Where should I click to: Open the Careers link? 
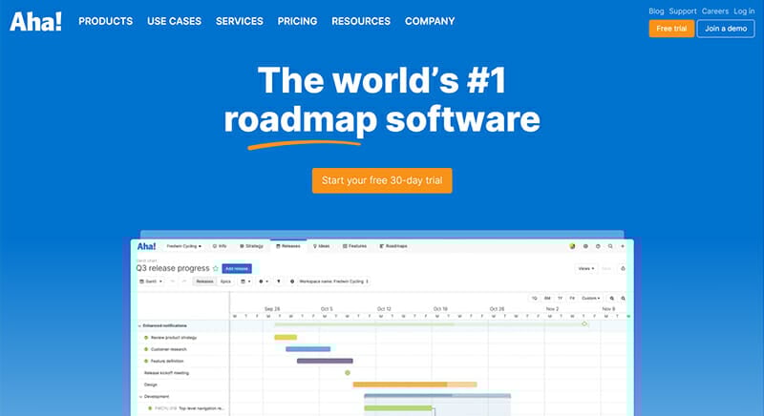(714, 10)
